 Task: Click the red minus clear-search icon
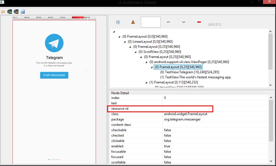point(199,22)
